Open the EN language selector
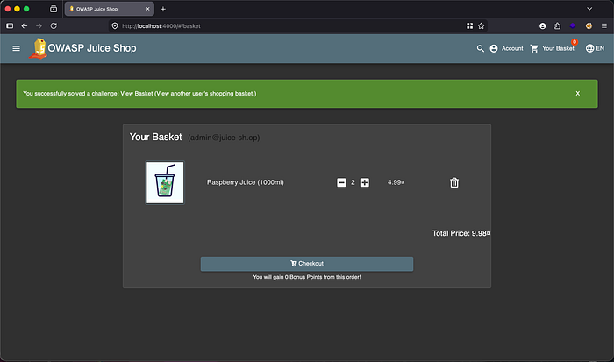614x362 pixels. point(595,48)
